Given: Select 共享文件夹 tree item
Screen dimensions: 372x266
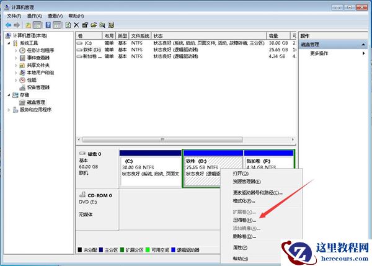Looking at the screenshot, I should (x=38, y=65).
